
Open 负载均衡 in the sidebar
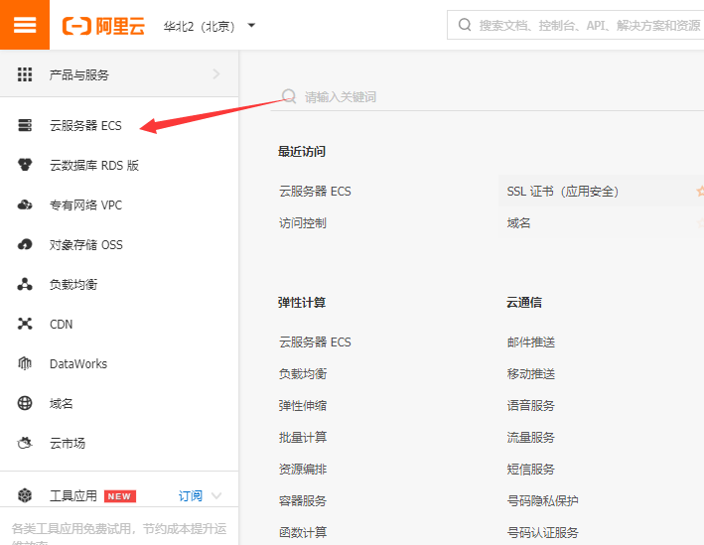tap(73, 285)
